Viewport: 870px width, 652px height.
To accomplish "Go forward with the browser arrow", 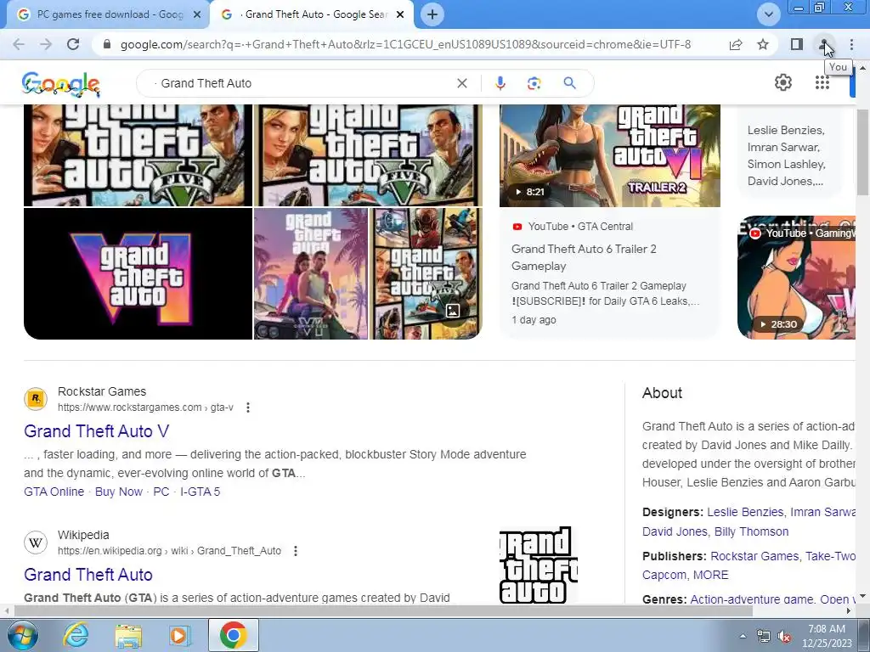I will click(46, 44).
